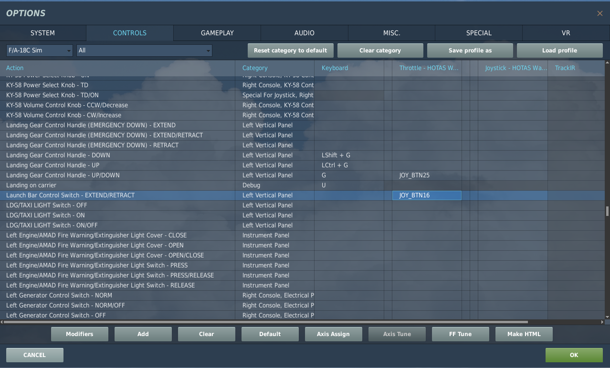The image size is (610, 368).
Task: Open the MISC. tab
Action: [x=392, y=33]
